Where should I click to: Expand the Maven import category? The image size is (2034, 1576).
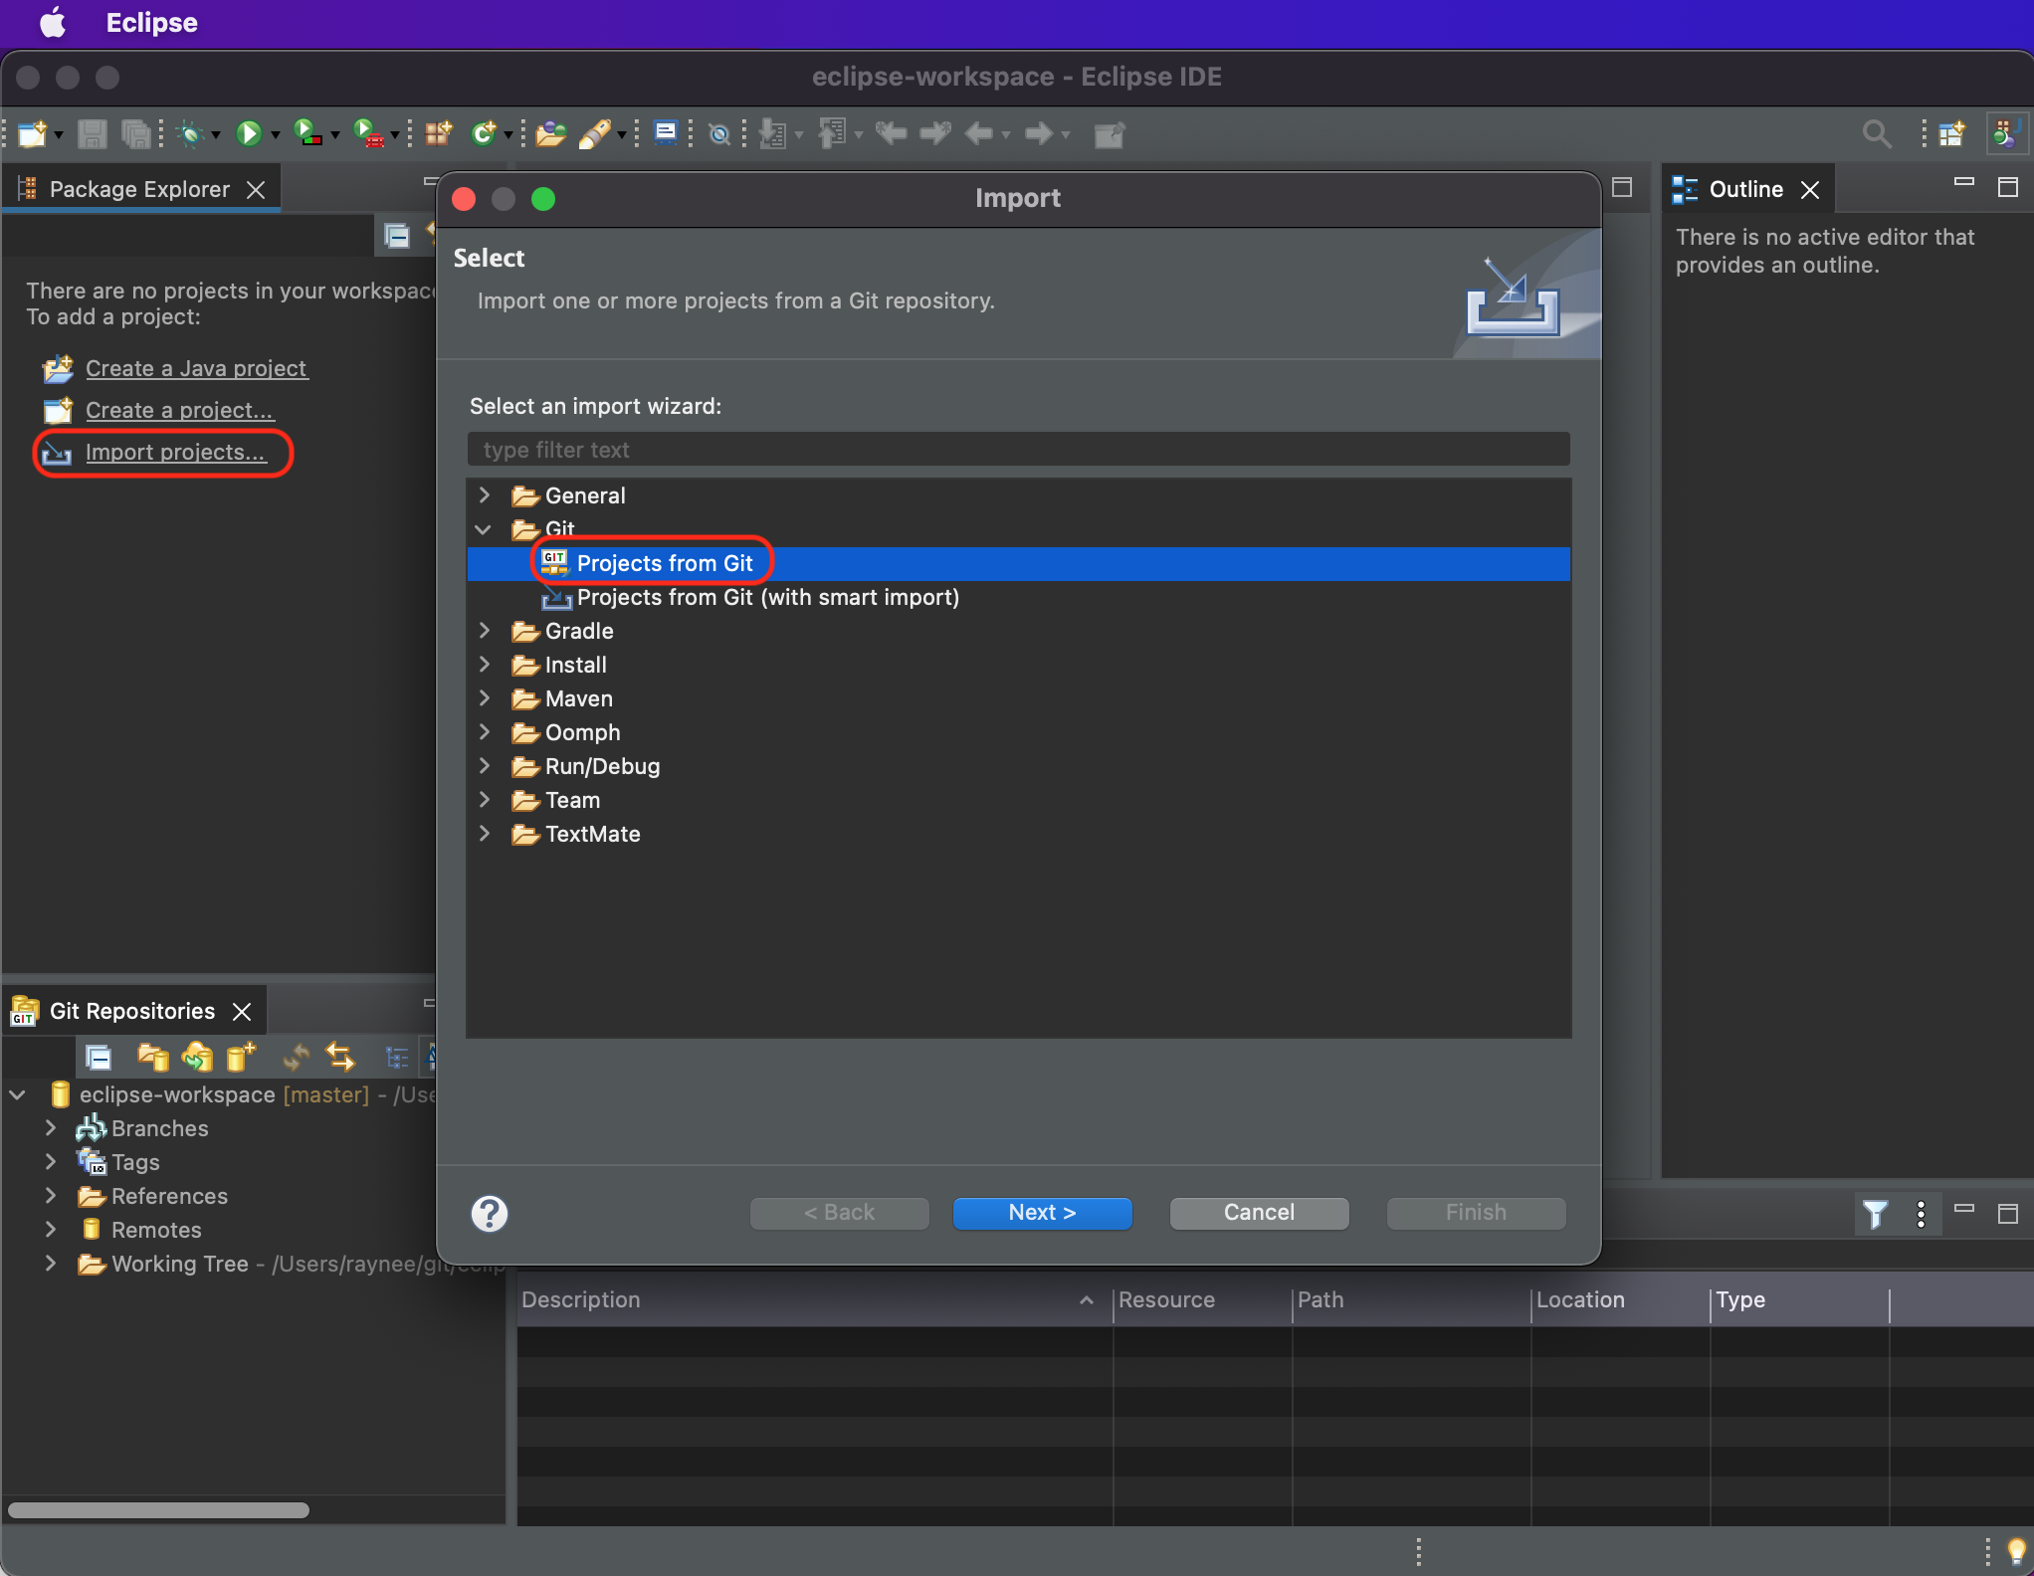(x=485, y=698)
